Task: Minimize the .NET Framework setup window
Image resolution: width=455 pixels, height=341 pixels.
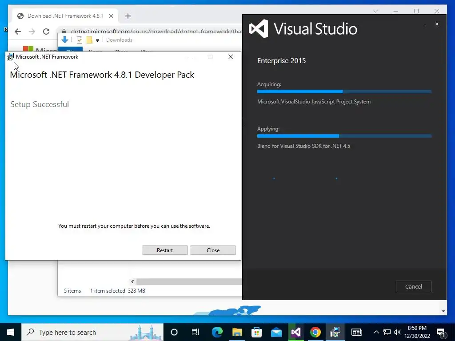Action: click(190, 57)
